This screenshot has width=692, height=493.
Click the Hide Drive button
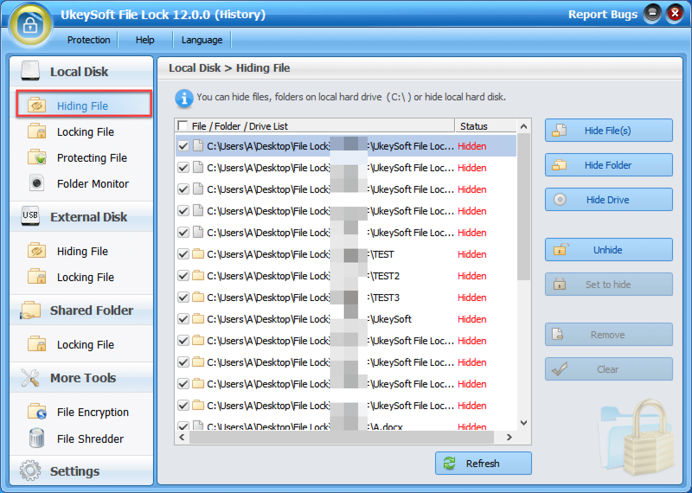pos(608,199)
